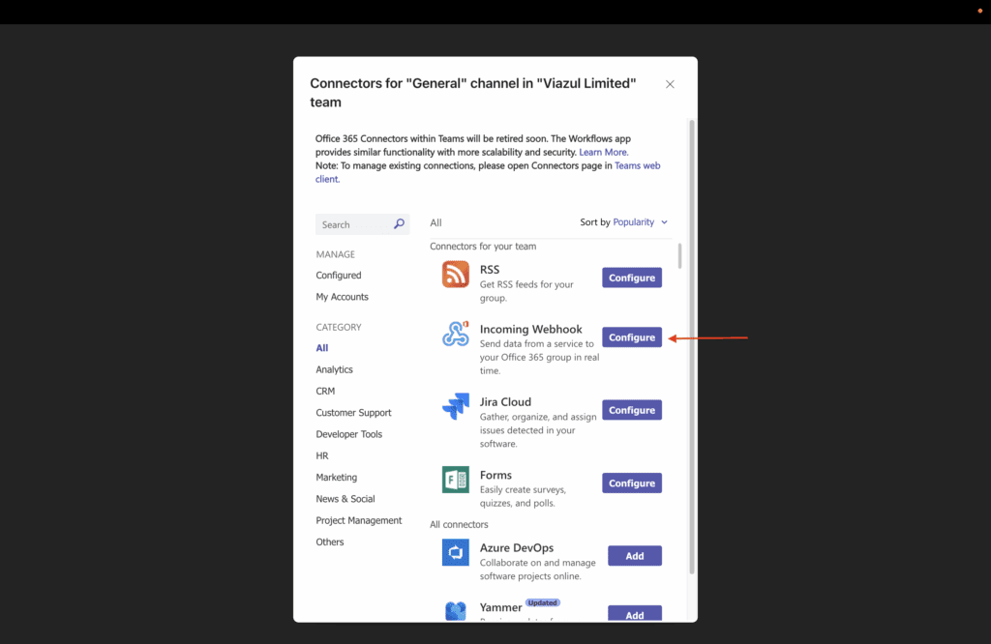991x644 pixels.
Task: Select the All category
Action: pyautogui.click(x=321, y=348)
